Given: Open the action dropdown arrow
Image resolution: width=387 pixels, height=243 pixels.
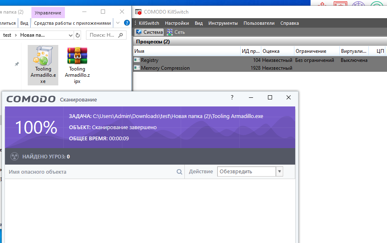Looking at the screenshot, I should (279, 172).
